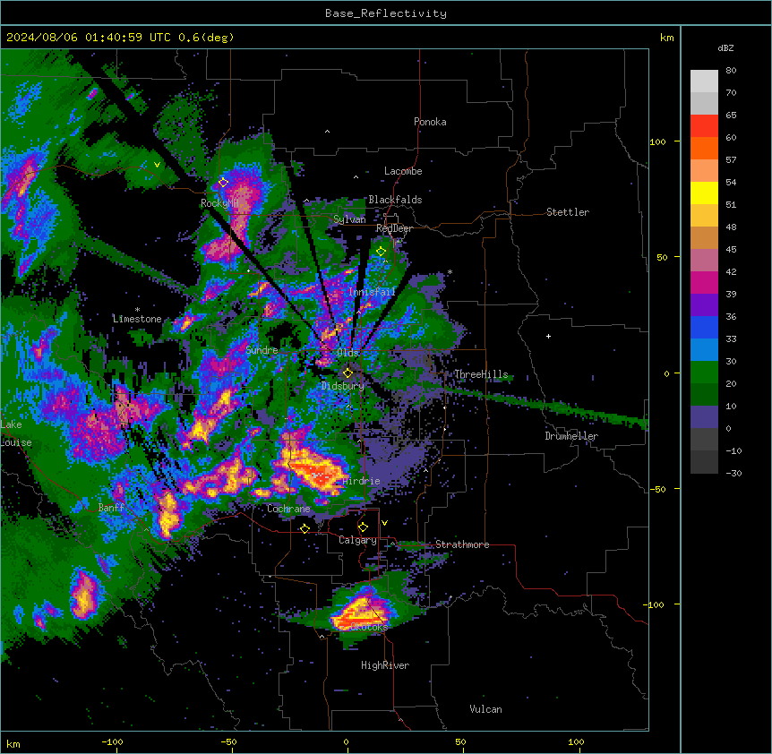Select the -100 tick label on the vertical axis

pyautogui.click(x=655, y=604)
